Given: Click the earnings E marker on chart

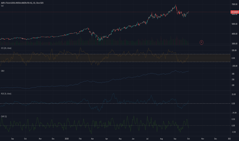Looking at the screenshot, I should pyautogui.click(x=202, y=42).
